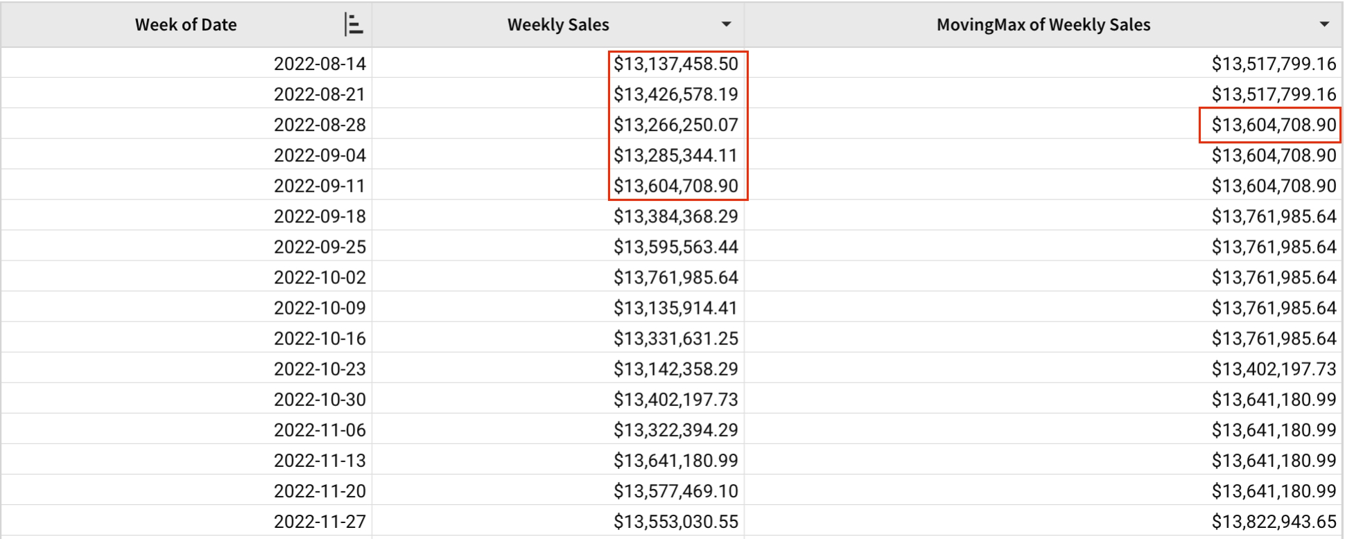Click the Weekly Sales header title text

tap(558, 25)
